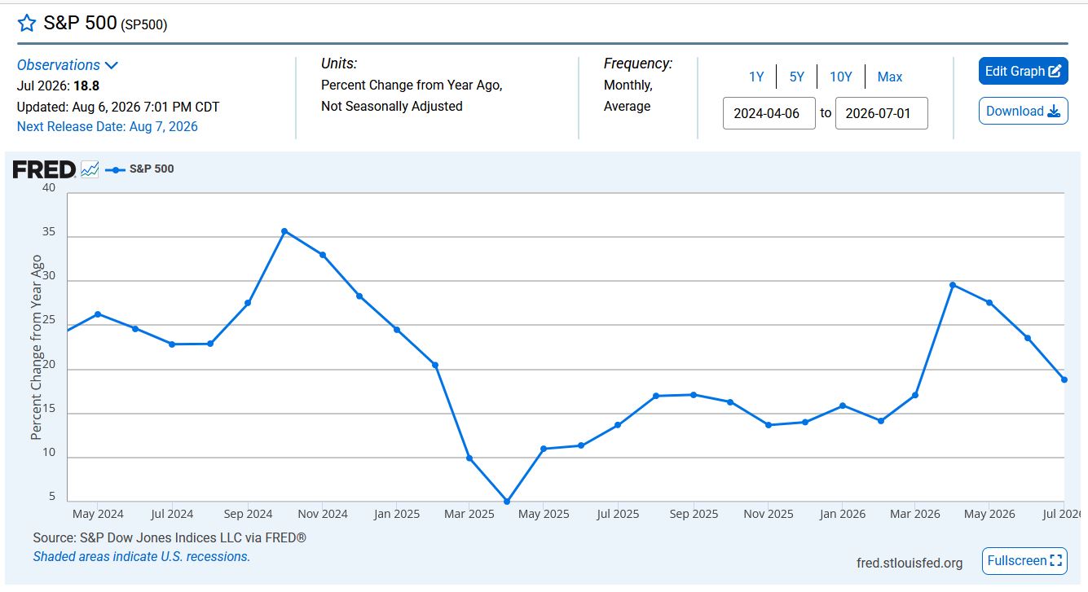Click the '20' y-axis label

[49, 364]
